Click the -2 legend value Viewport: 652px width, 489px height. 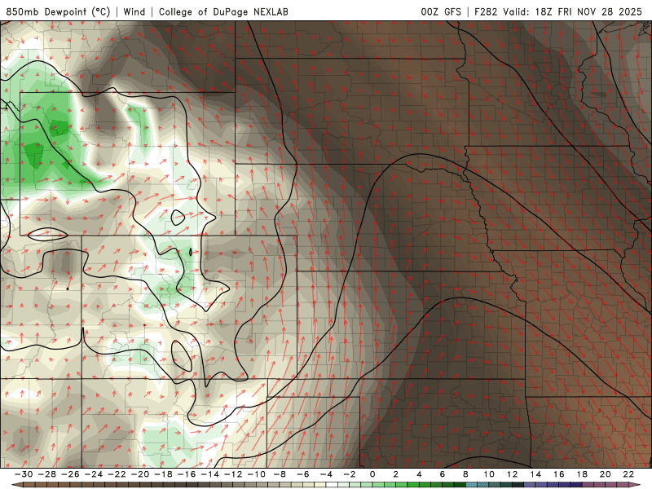click(350, 474)
